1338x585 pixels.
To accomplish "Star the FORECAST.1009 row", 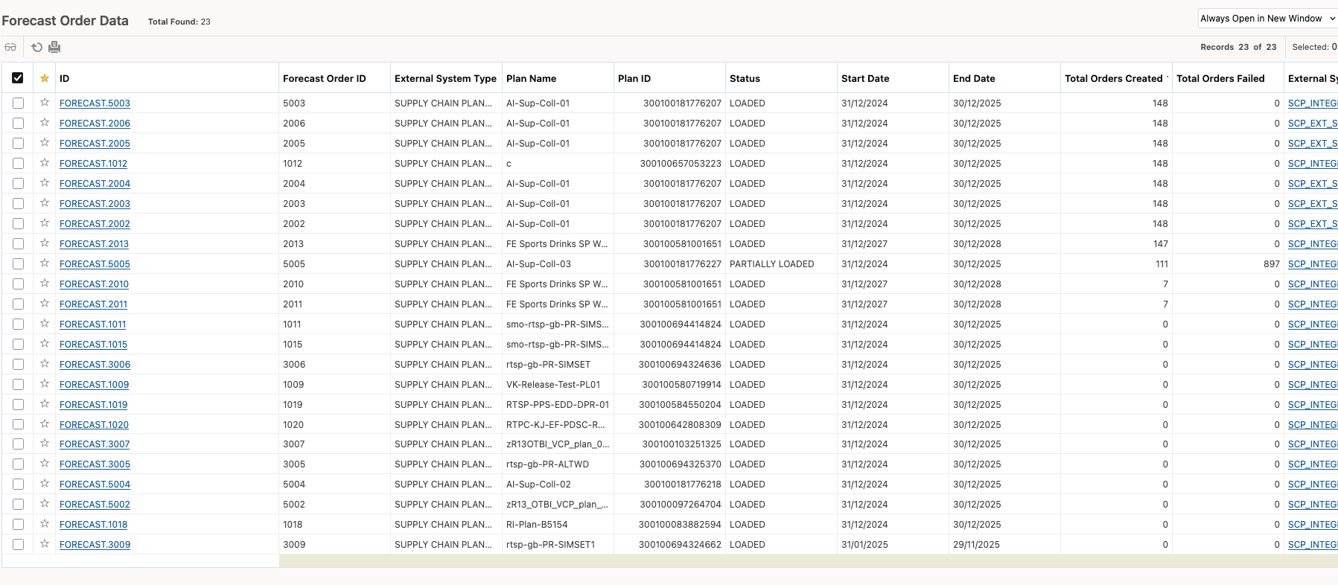I will (45, 384).
